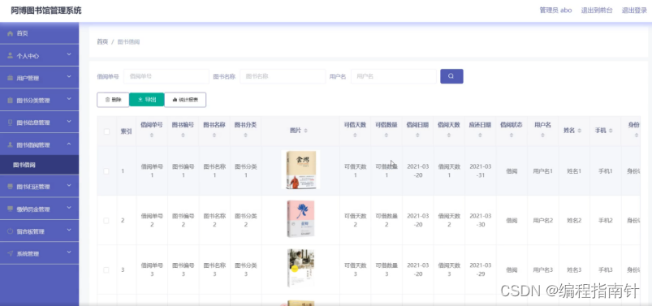The image size is (652, 306).
Task: Collapse the 图书借阅管理 menu chevron
Action: (69, 144)
